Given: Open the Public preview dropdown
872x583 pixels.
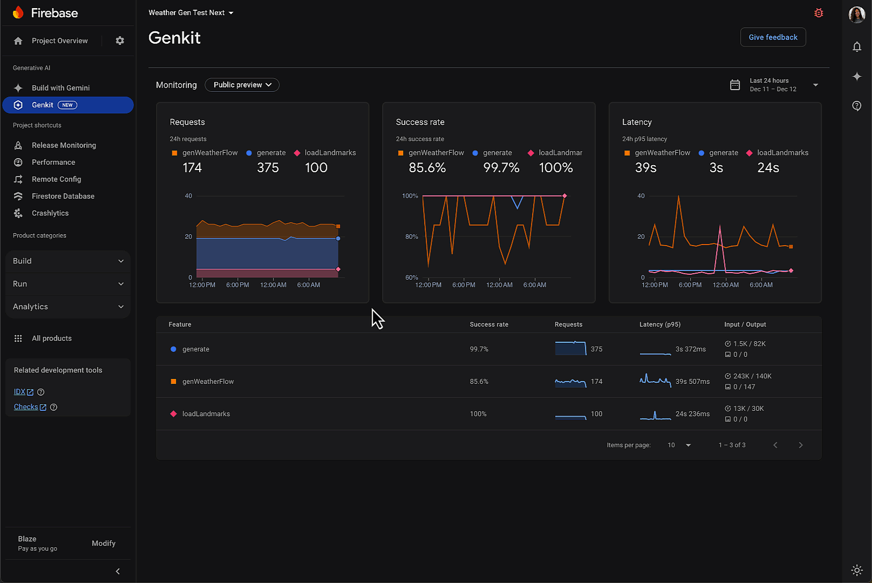Looking at the screenshot, I should pos(242,85).
